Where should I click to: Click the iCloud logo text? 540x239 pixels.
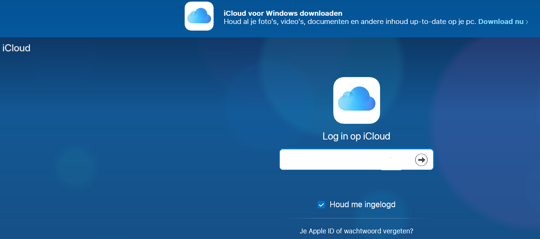point(16,48)
